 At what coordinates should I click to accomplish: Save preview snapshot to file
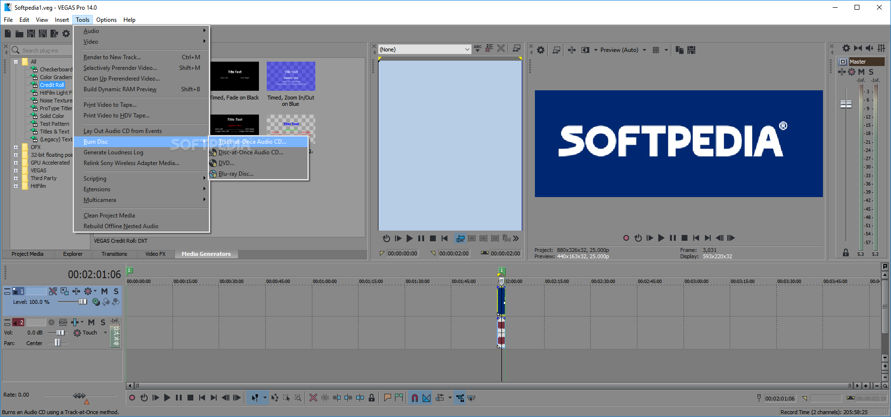pyautogui.click(x=691, y=50)
